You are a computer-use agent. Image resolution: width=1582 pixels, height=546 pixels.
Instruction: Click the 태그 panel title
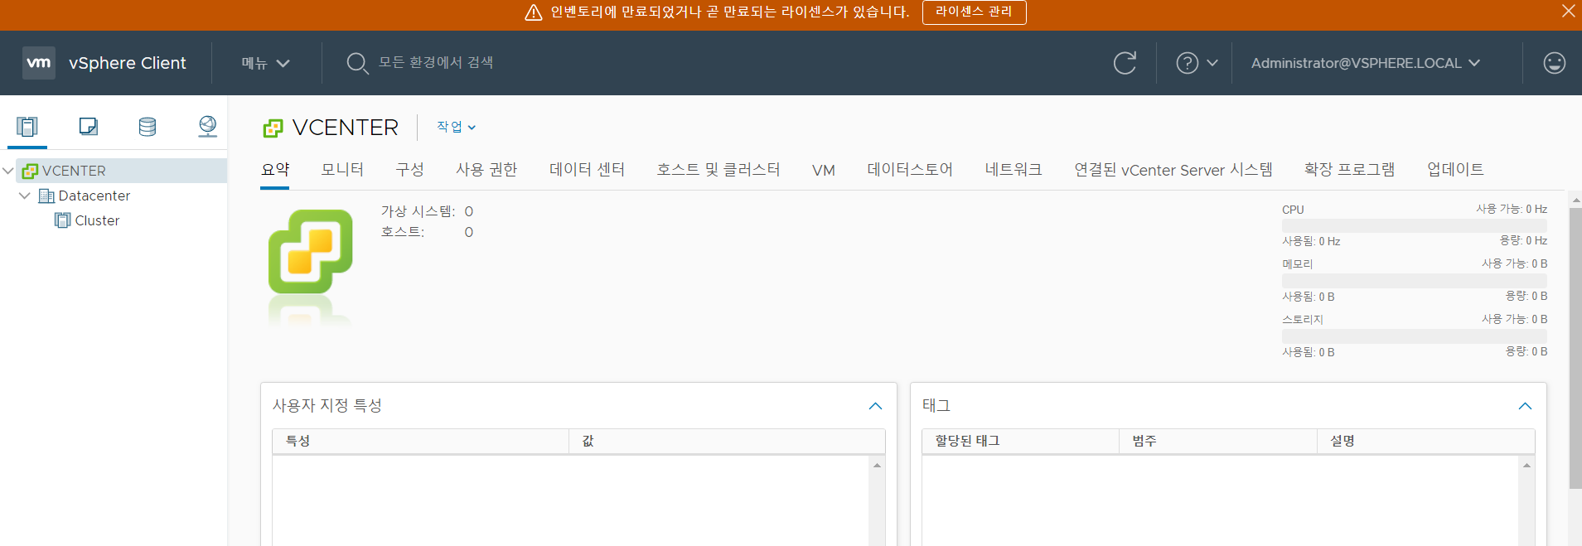click(936, 405)
